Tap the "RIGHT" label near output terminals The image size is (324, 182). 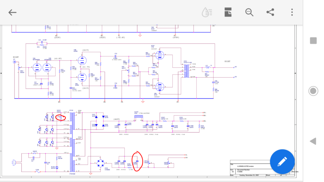[227, 61]
